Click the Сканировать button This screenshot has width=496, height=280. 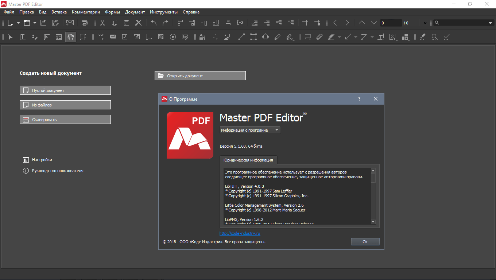pyautogui.click(x=65, y=120)
